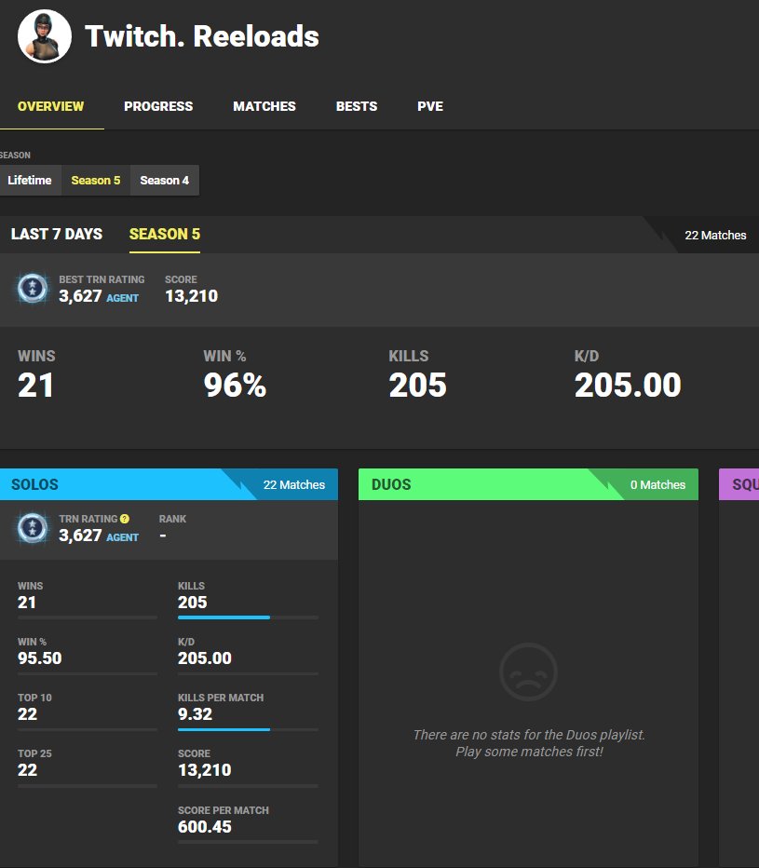Click the top-right 22 Matches counter
The width and height of the screenshot is (759, 868).
tap(715, 236)
